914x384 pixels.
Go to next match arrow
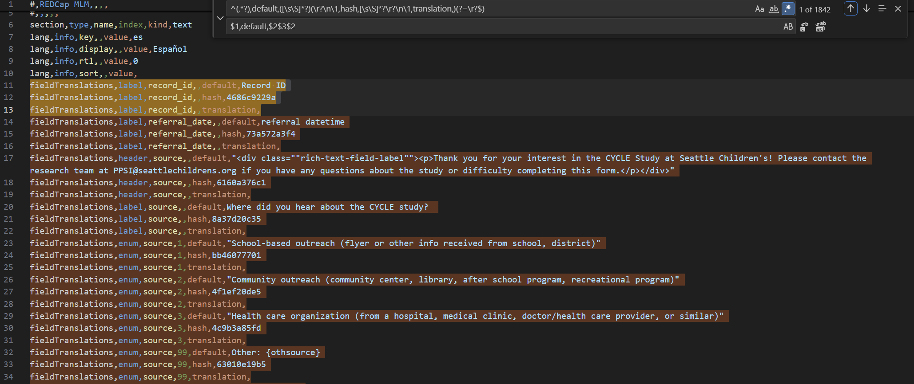(866, 9)
